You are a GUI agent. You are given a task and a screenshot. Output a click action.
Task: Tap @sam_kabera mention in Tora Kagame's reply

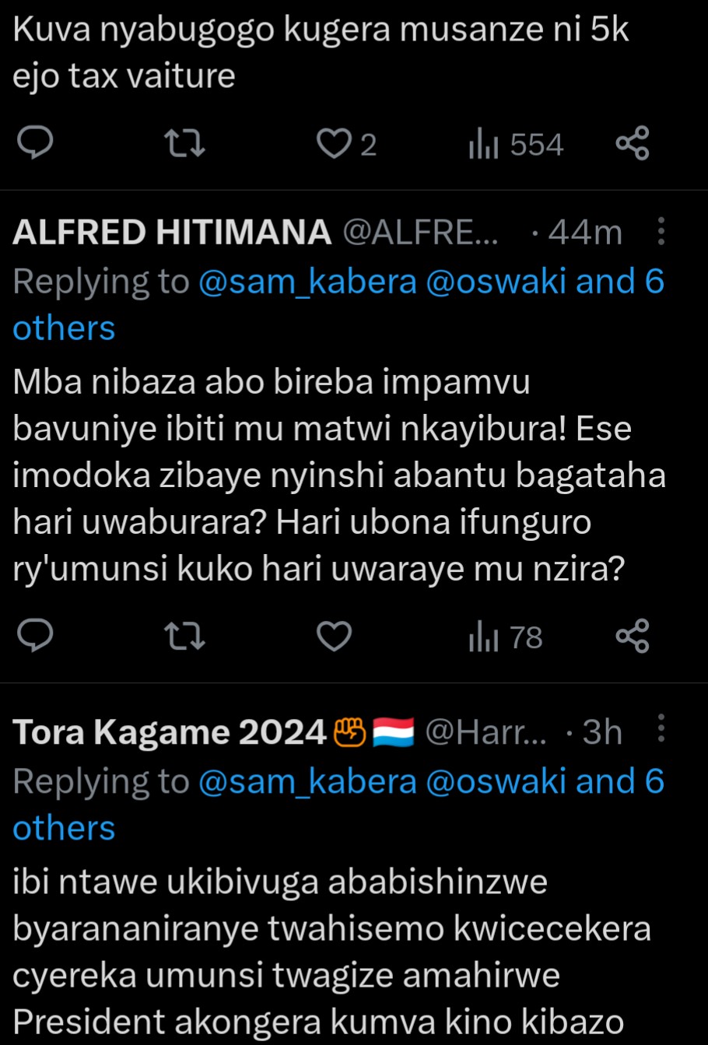308,781
